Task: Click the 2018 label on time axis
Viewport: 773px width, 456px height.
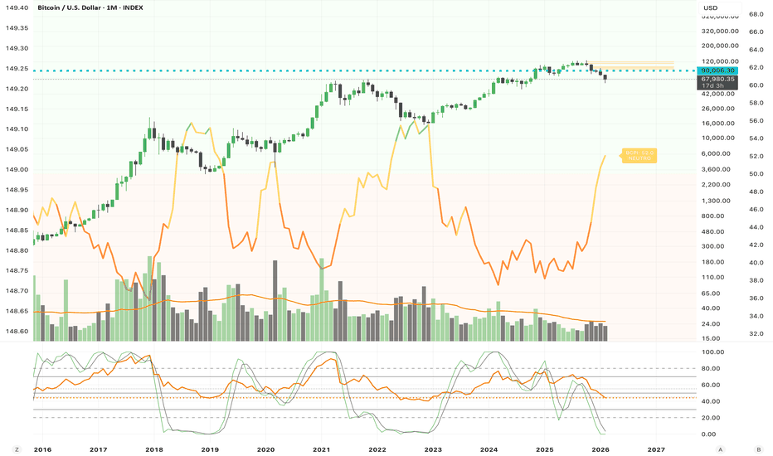Action: [153, 449]
